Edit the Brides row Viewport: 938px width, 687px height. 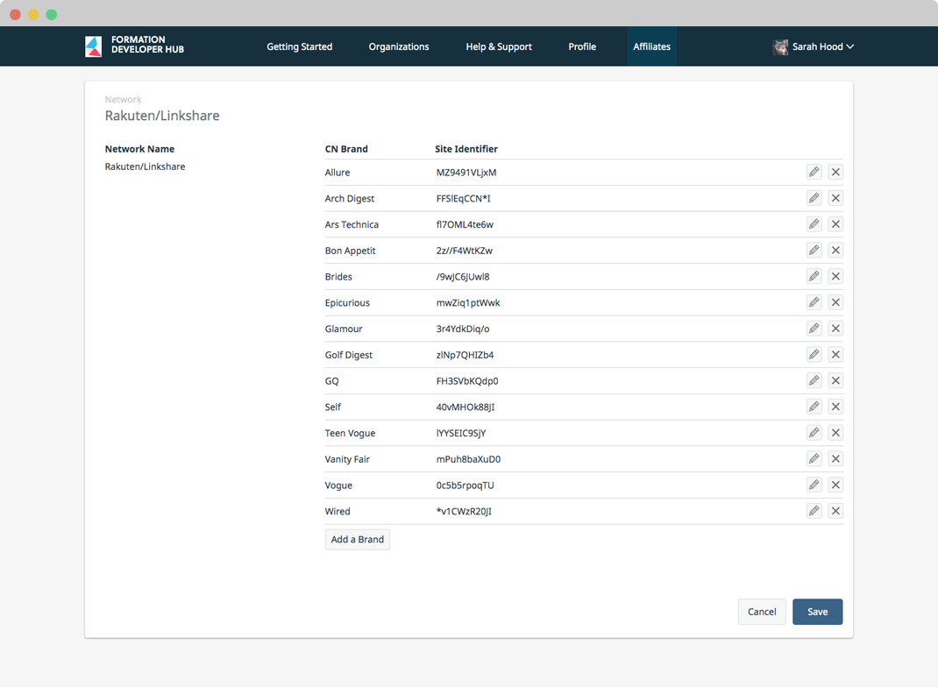814,276
